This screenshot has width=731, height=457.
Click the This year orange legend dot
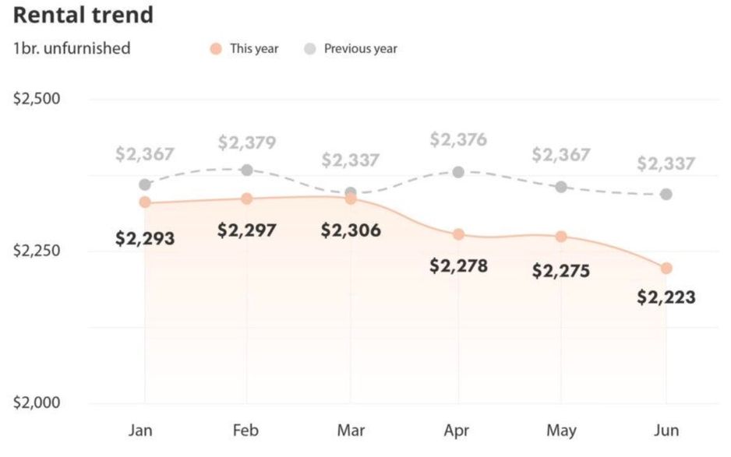tap(215, 49)
